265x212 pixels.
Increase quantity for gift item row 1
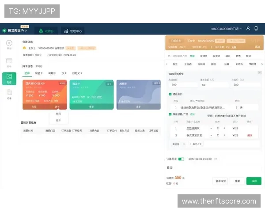[224, 129]
